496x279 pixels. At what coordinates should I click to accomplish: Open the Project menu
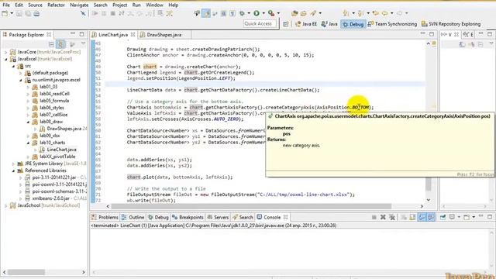point(120,5)
